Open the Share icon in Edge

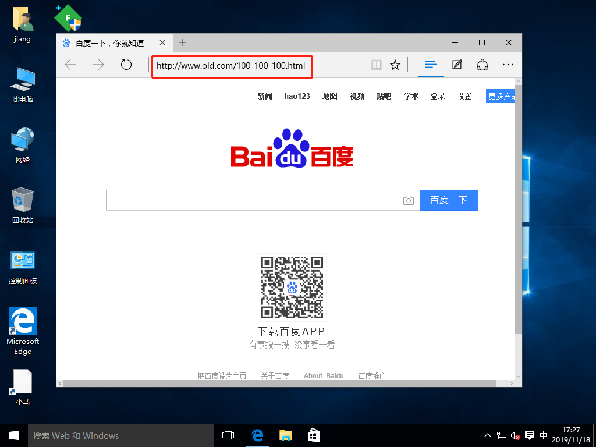483,65
